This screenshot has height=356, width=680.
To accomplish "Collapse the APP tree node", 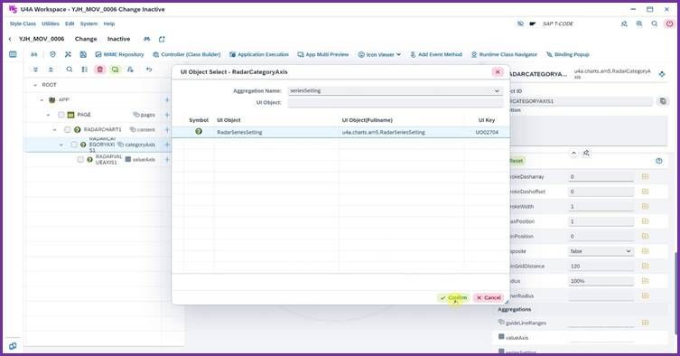I will point(42,100).
